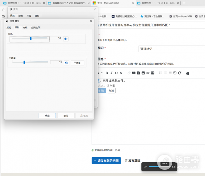The height and width of the screenshot is (176, 205).
Task: Open the 平衡(B) balance settings
Action: (x=78, y=63)
